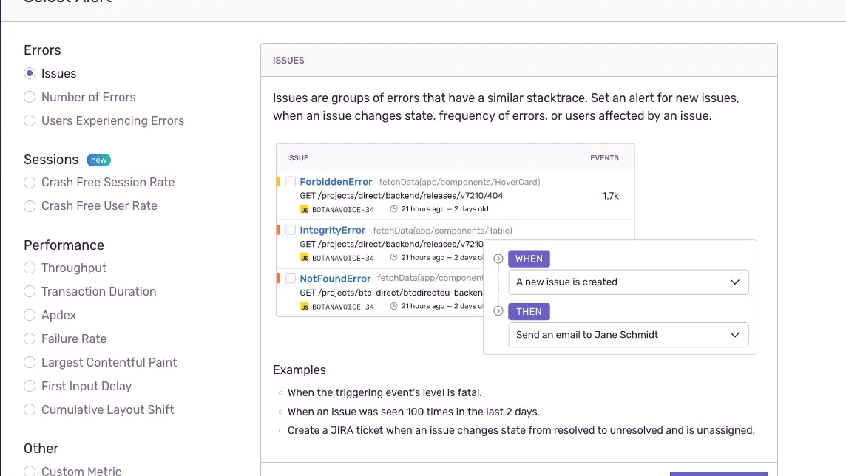Click the JS platform icon under IntegrityError

(x=305, y=258)
